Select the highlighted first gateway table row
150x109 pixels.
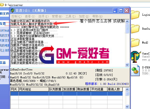[x=66, y=94]
